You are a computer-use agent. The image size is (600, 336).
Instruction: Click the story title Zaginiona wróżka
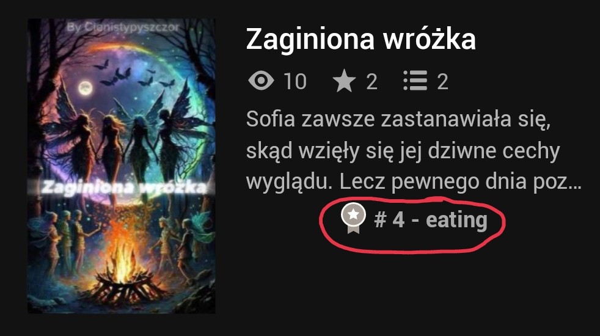tap(361, 40)
